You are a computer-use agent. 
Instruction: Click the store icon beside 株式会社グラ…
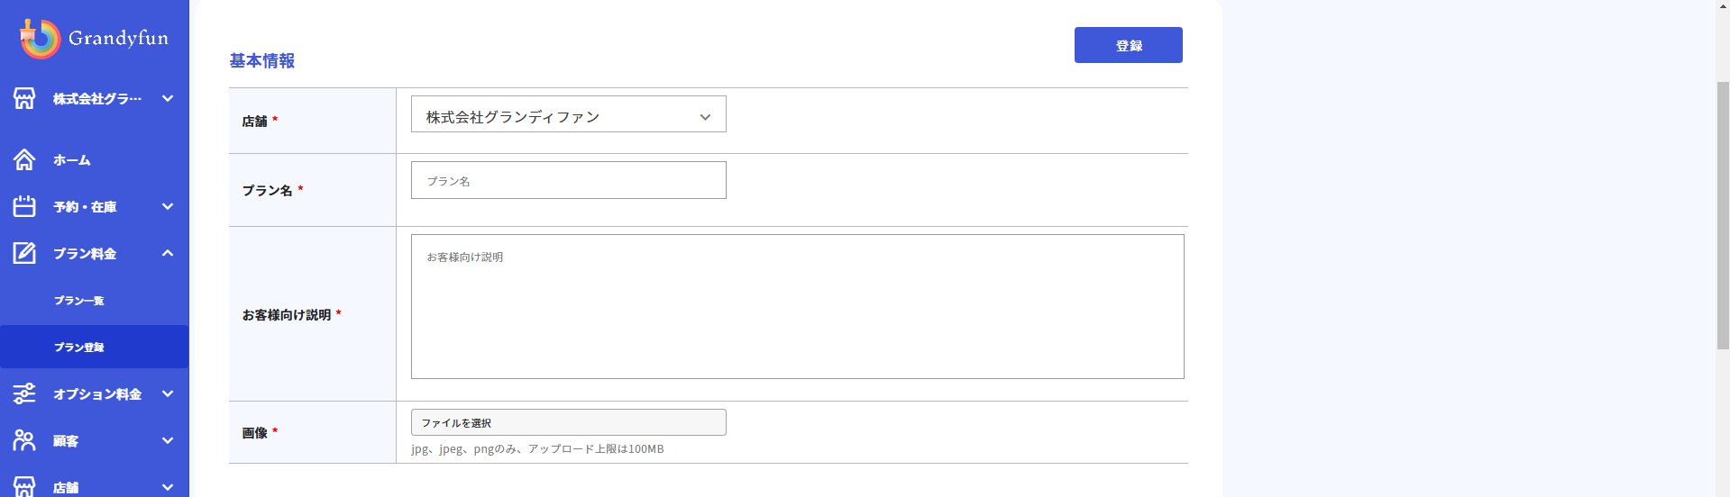[24, 98]
